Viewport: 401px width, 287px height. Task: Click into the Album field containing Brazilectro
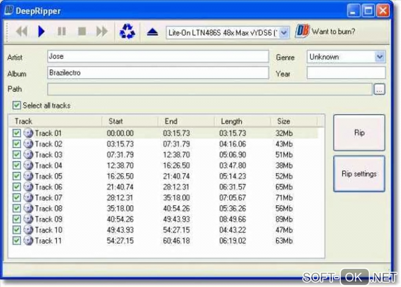click(x=158, y=73)
